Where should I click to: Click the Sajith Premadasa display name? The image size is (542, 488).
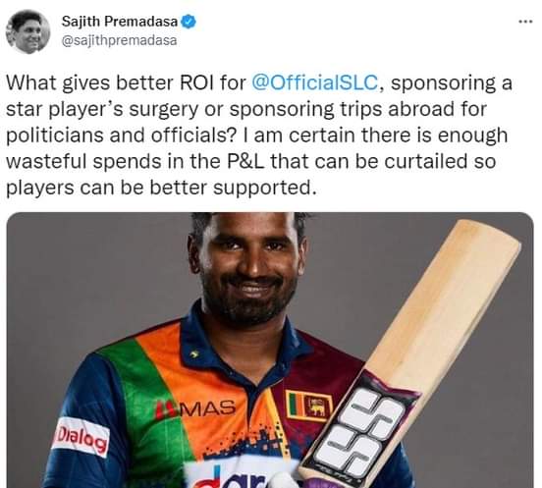click(120, 22)
